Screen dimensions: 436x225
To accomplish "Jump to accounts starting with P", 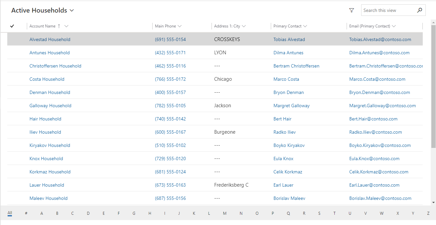I will point(273,213).
